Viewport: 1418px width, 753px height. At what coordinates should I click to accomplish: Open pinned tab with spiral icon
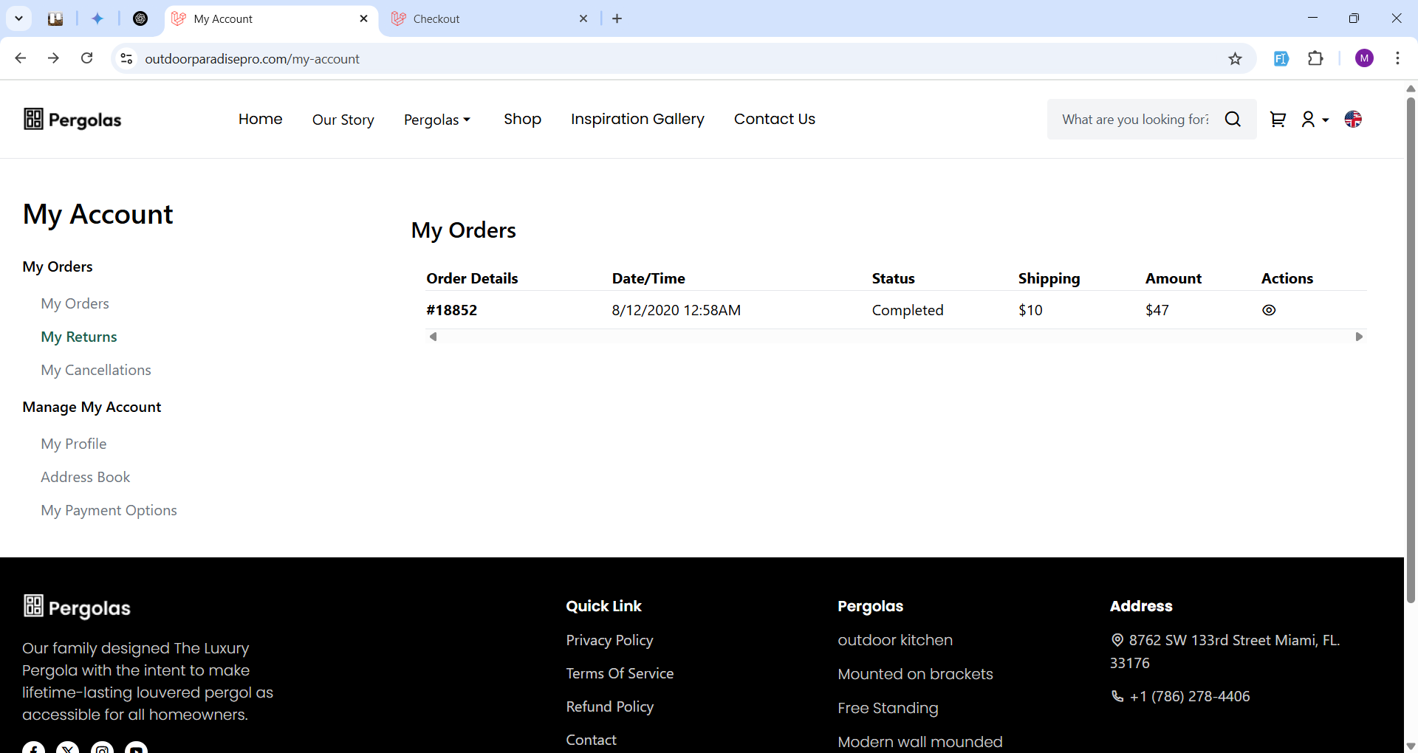140,18
